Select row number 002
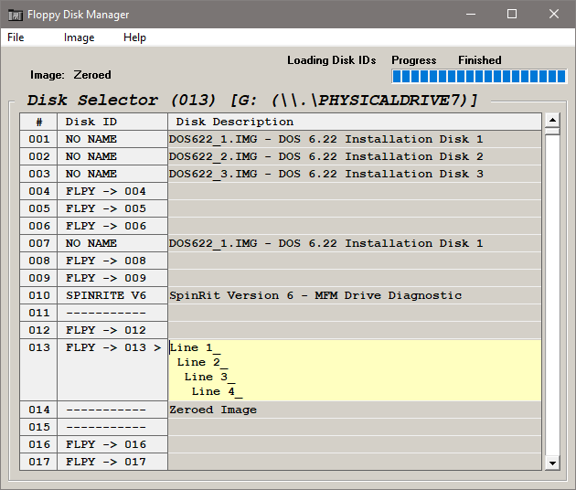The height and width of the screenshot is (490, 576). [39, 156]
